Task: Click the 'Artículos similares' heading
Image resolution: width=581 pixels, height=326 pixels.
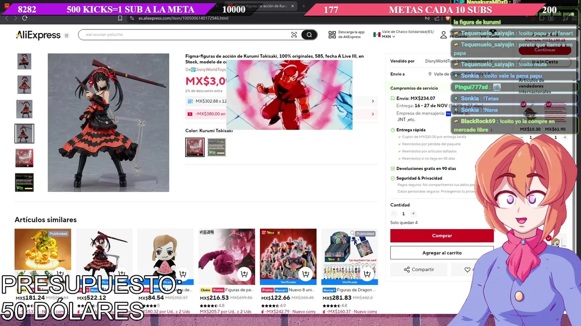Action: click(x=45, y=220)
